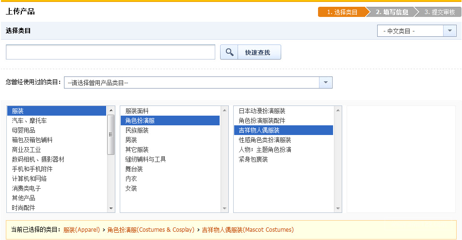This screenshot has height=240, width=462.
Task: Pick 民族服装 in the subcategory list
Action: pos(137,130)
